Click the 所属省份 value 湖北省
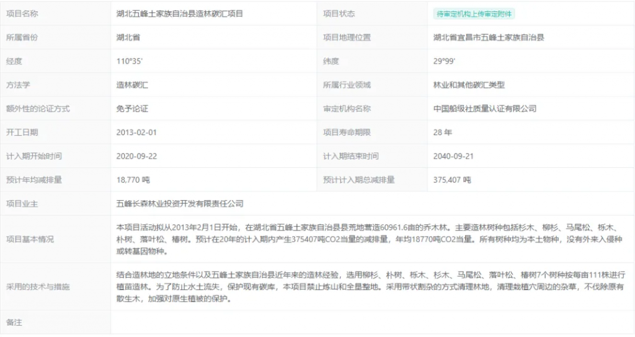 [128, 37]
